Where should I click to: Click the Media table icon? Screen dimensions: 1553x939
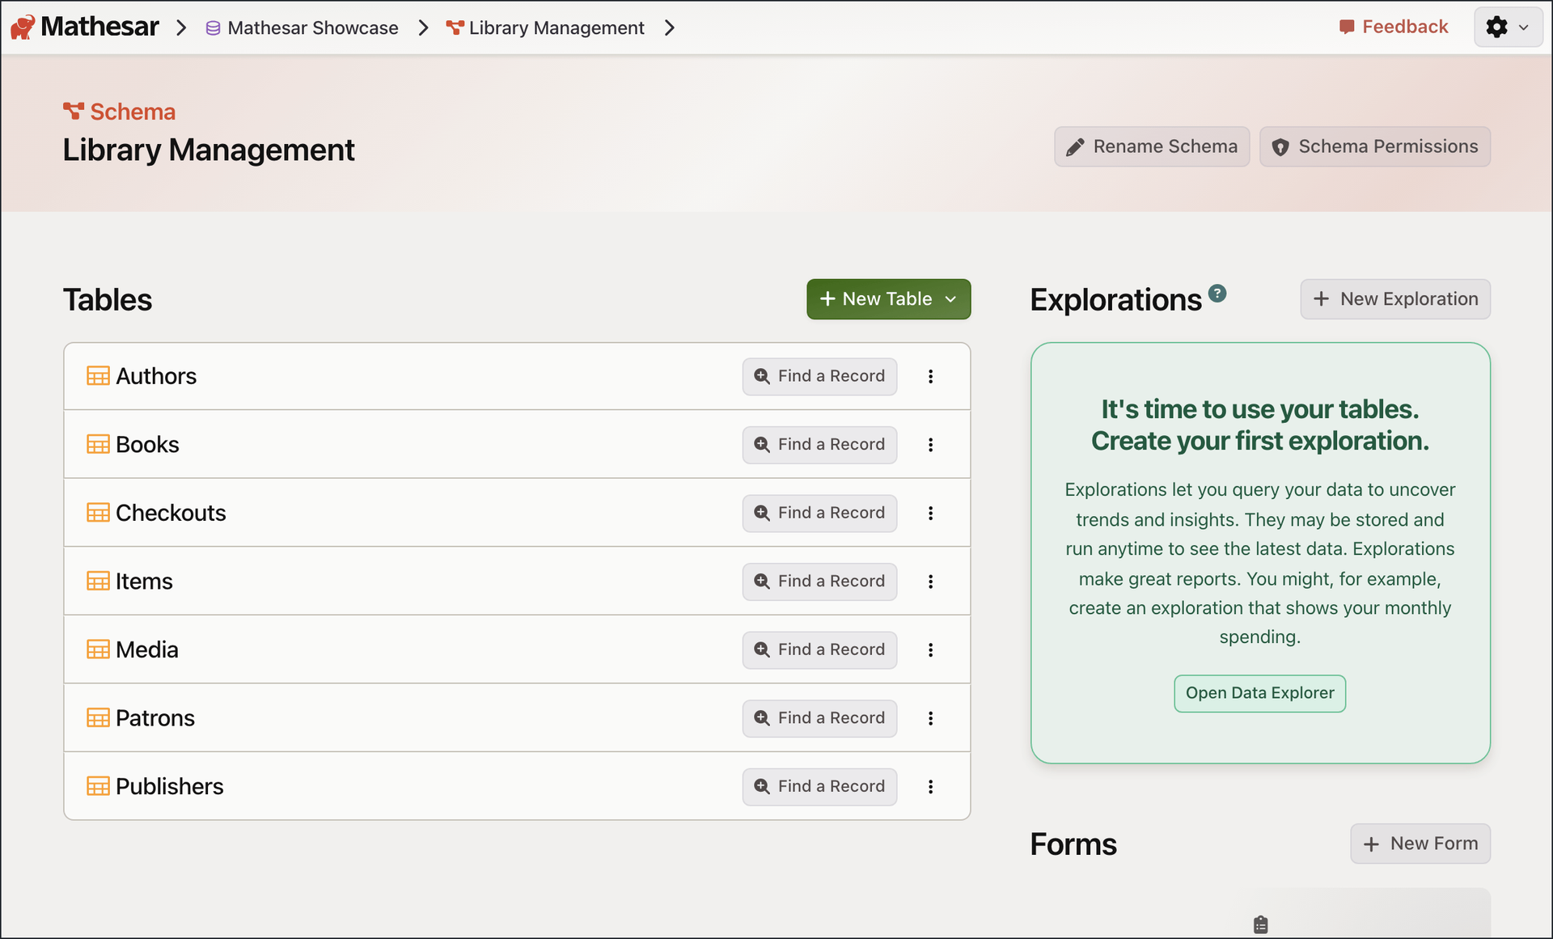click(x=98, y=649)
